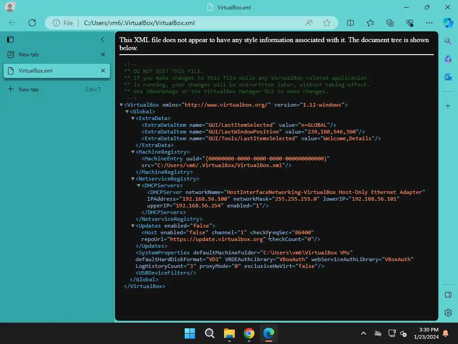The image size is (458, 344).
Task: View site information icon in address bar
Action: [x=56, y=23]
